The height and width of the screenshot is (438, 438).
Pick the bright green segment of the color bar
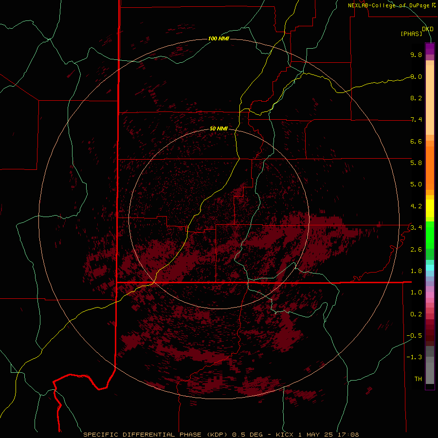click(430, 235)
